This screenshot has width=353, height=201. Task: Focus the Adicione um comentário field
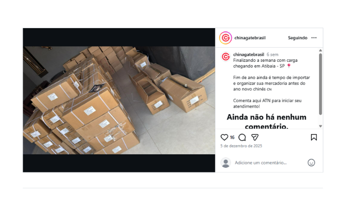pos(269,163)
